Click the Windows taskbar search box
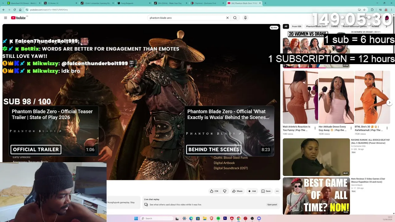The width and height of the screenshot is (395, 222). (x=157, y=218)
